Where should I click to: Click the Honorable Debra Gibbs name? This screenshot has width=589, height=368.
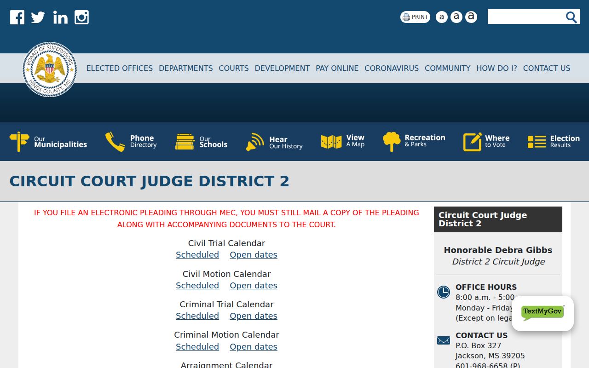pos(498,250)
